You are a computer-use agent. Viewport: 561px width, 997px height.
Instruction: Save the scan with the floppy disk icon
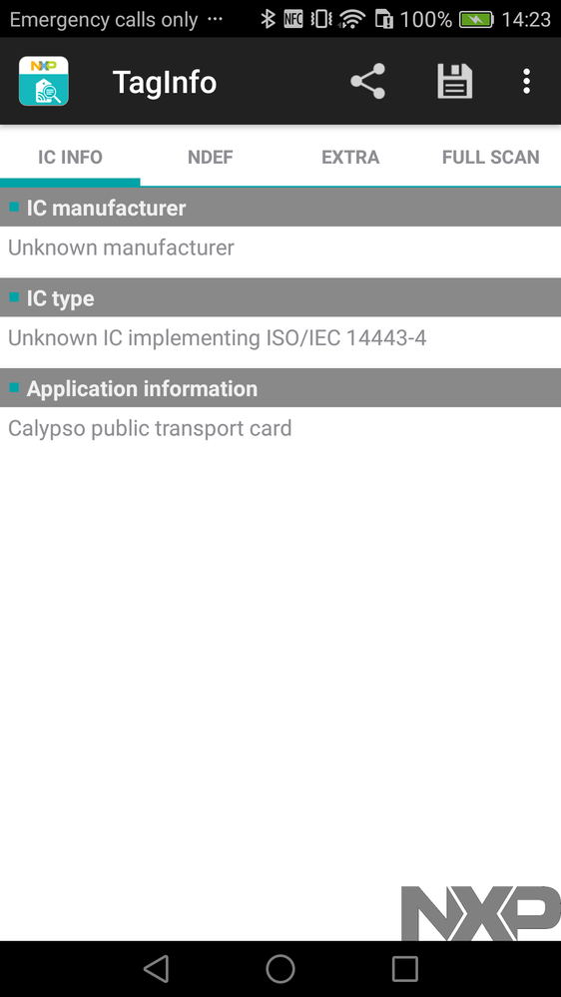coord(455,82)
